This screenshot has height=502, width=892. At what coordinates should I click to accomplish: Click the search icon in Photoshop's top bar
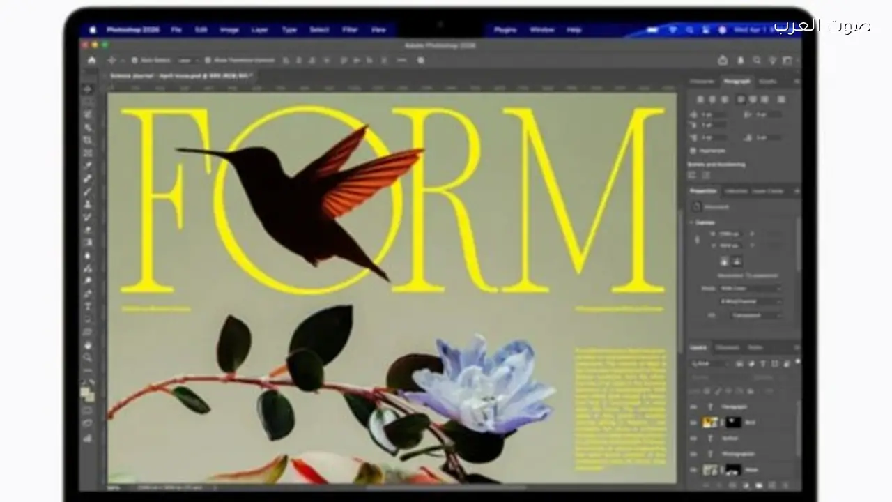pos(756,61)
